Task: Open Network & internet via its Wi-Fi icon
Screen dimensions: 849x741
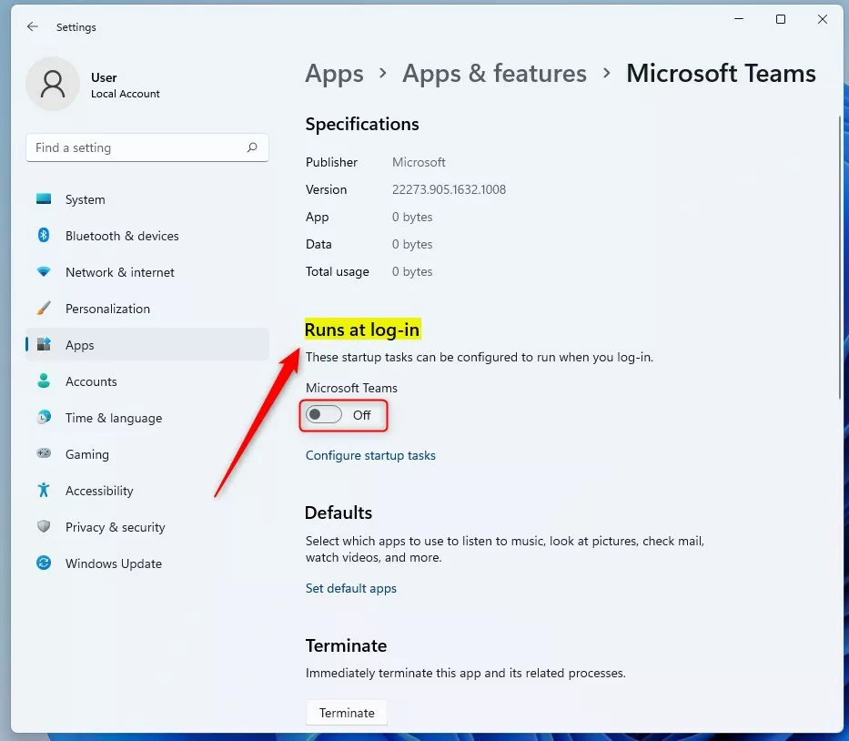Action: [44, 272]
